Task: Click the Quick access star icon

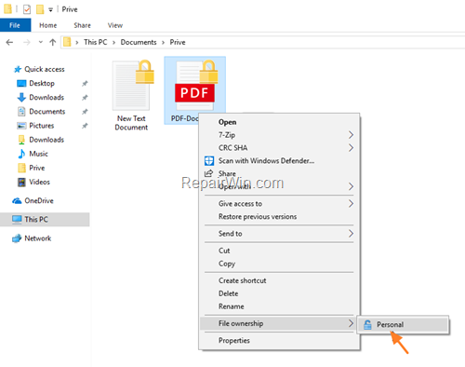Action: [x=18, y=69]
